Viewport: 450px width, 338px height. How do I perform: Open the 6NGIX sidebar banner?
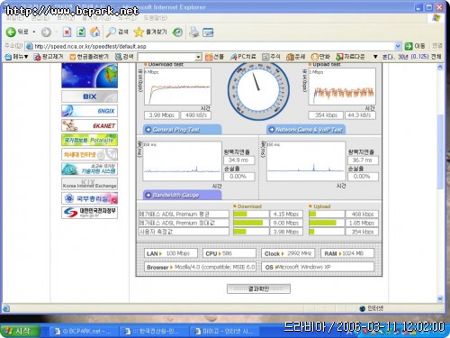89,111
